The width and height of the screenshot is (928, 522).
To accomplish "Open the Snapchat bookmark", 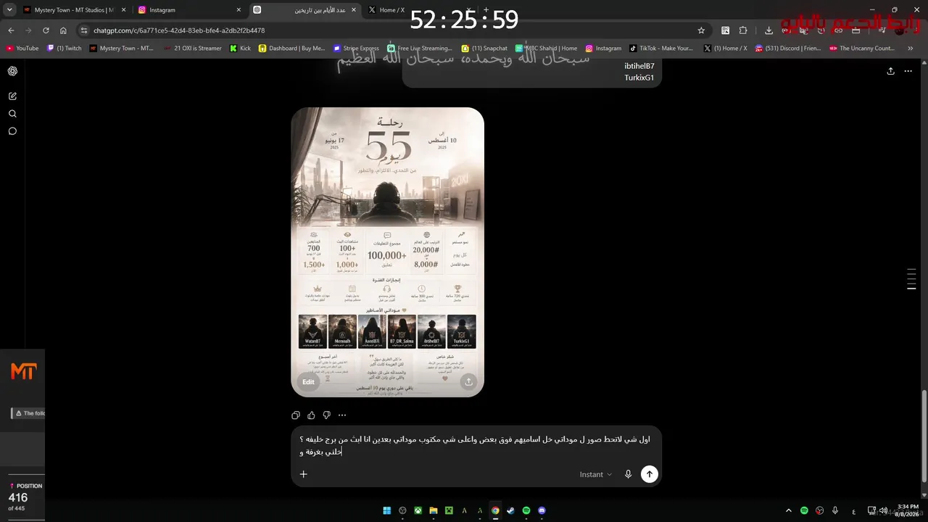I will coord(484,49).
